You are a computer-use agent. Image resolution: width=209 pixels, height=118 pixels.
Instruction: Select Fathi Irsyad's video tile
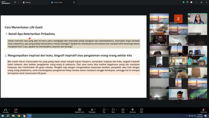(178, 51)
